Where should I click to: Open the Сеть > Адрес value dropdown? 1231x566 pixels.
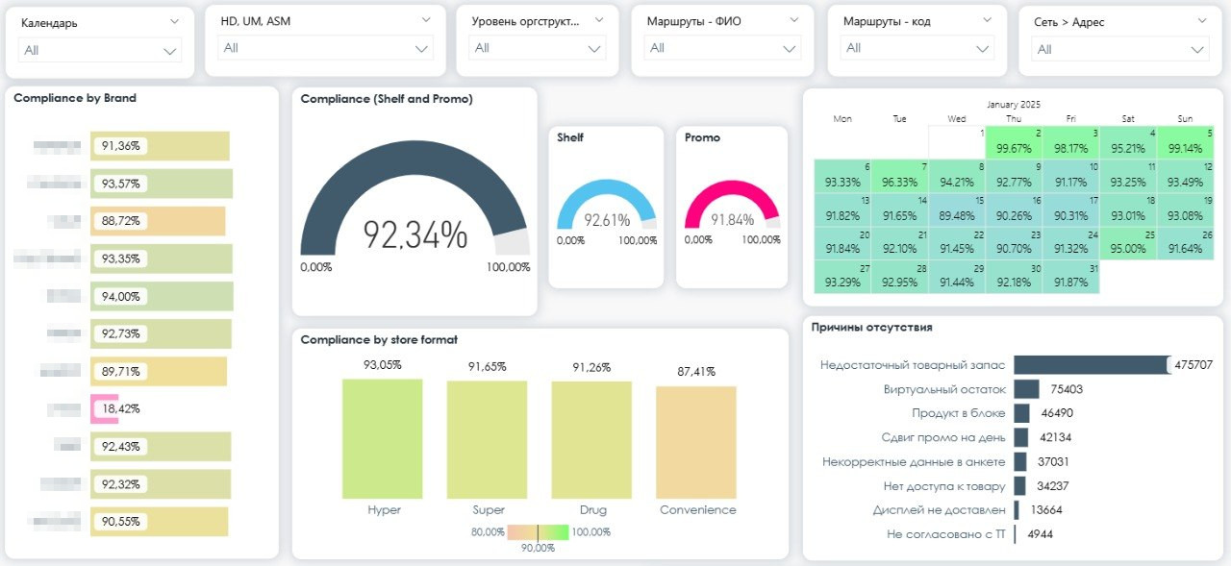point(1120,50)
